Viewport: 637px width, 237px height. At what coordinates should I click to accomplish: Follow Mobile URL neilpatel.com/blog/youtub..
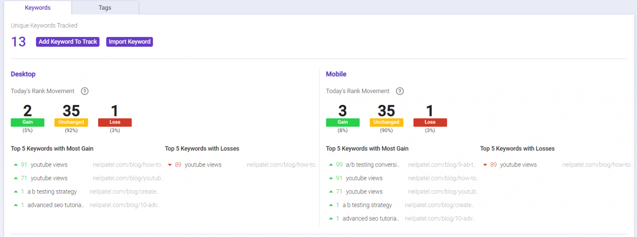tap(444, 191)
